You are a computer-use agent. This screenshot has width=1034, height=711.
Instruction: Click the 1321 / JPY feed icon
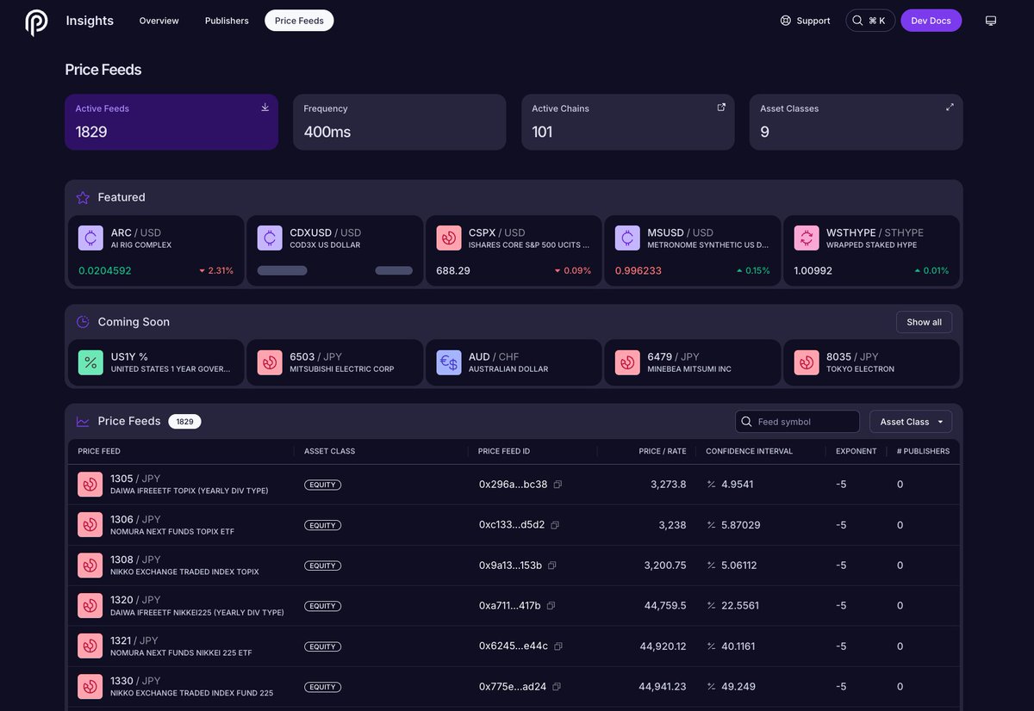click(x=90, y=646)
